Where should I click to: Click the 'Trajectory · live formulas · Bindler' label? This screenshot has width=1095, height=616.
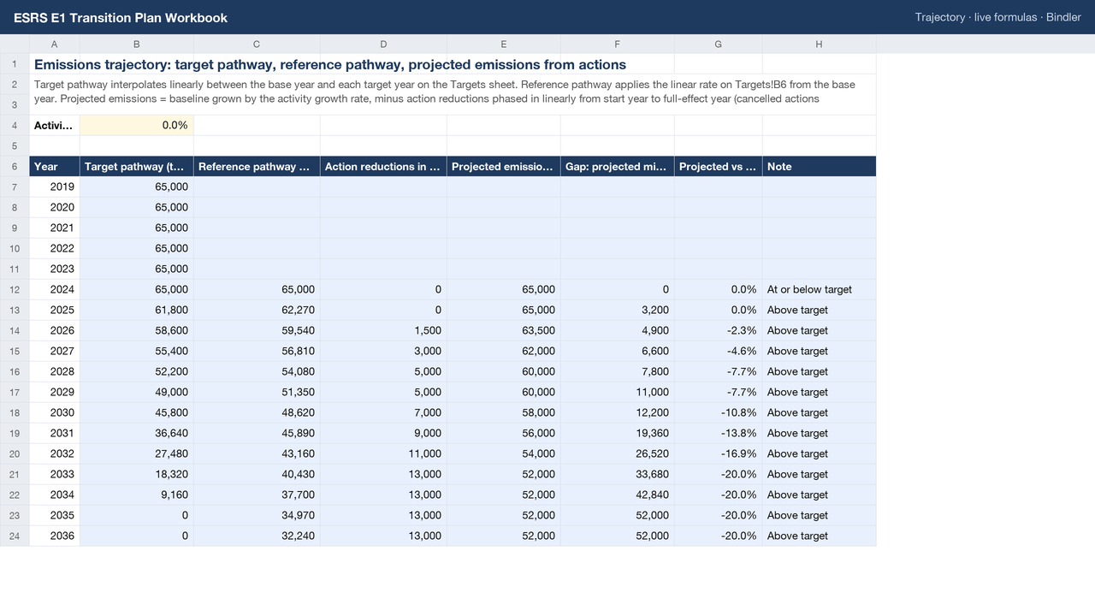[x=998, y=17]
